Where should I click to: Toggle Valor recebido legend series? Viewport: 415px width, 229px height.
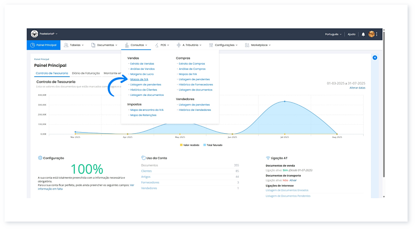[x=189, y=145]
